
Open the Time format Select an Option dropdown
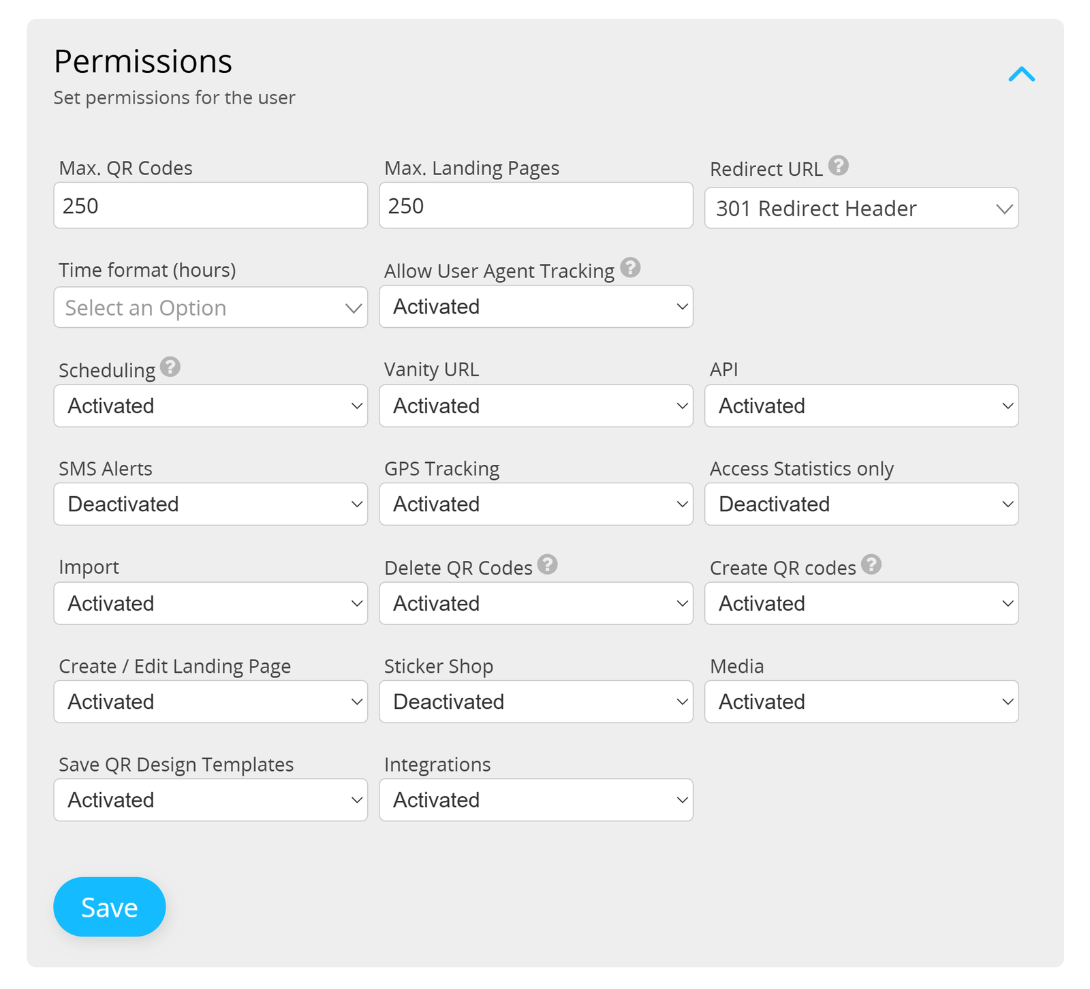[x=210, y=307]
